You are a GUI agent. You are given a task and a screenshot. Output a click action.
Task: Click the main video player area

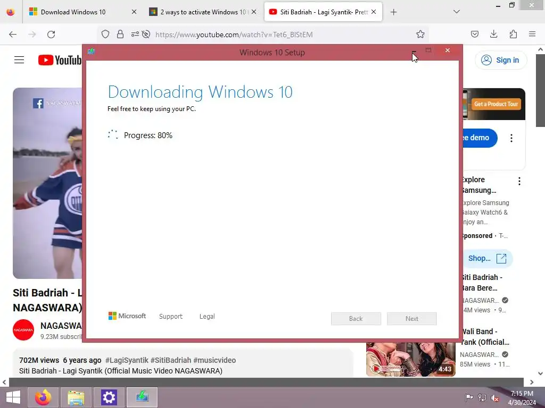[x=47, y=183]
